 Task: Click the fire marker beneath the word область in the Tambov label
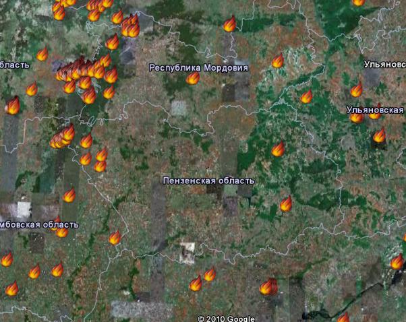[61, 232]
